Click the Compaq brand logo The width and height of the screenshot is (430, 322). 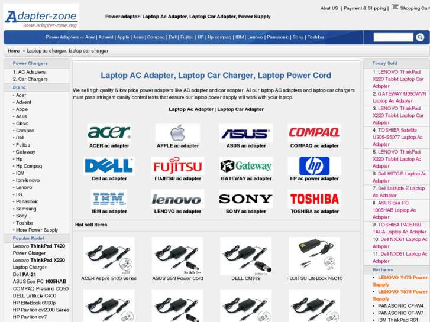tap(314, 133)
